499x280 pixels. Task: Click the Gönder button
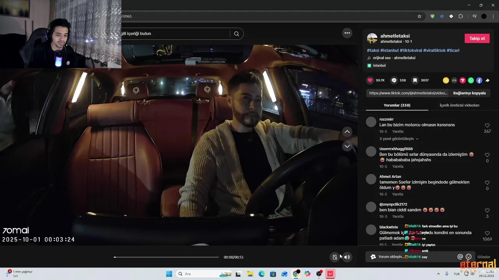tap(484, 257)
